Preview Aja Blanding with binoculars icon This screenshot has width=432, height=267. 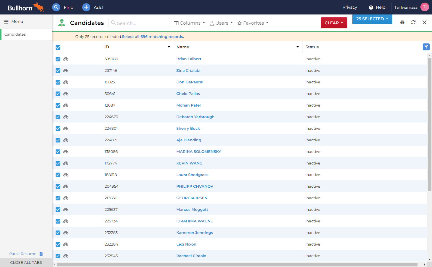point(66,140)
